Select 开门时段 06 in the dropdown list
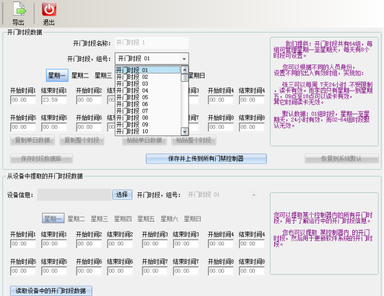384x296 pixels. 148,104
